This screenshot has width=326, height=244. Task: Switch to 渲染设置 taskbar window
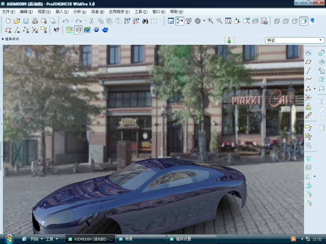192,239
